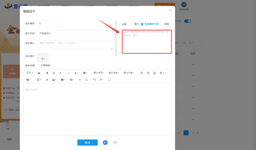Redo the last edit in the editor

(101, 80)
